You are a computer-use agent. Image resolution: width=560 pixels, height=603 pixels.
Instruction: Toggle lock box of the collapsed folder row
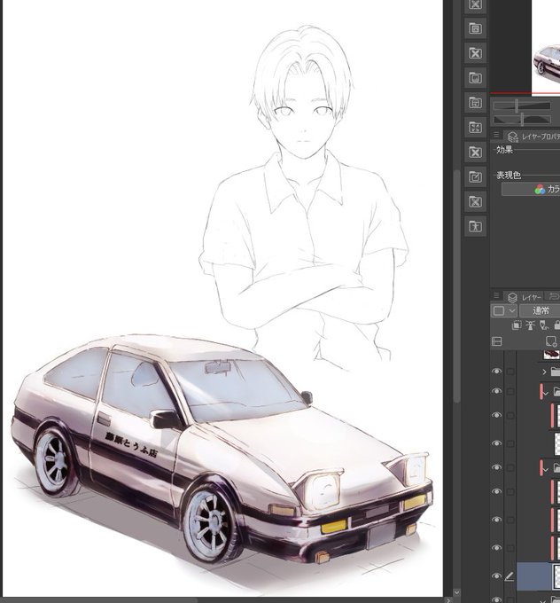coord(510,372)
